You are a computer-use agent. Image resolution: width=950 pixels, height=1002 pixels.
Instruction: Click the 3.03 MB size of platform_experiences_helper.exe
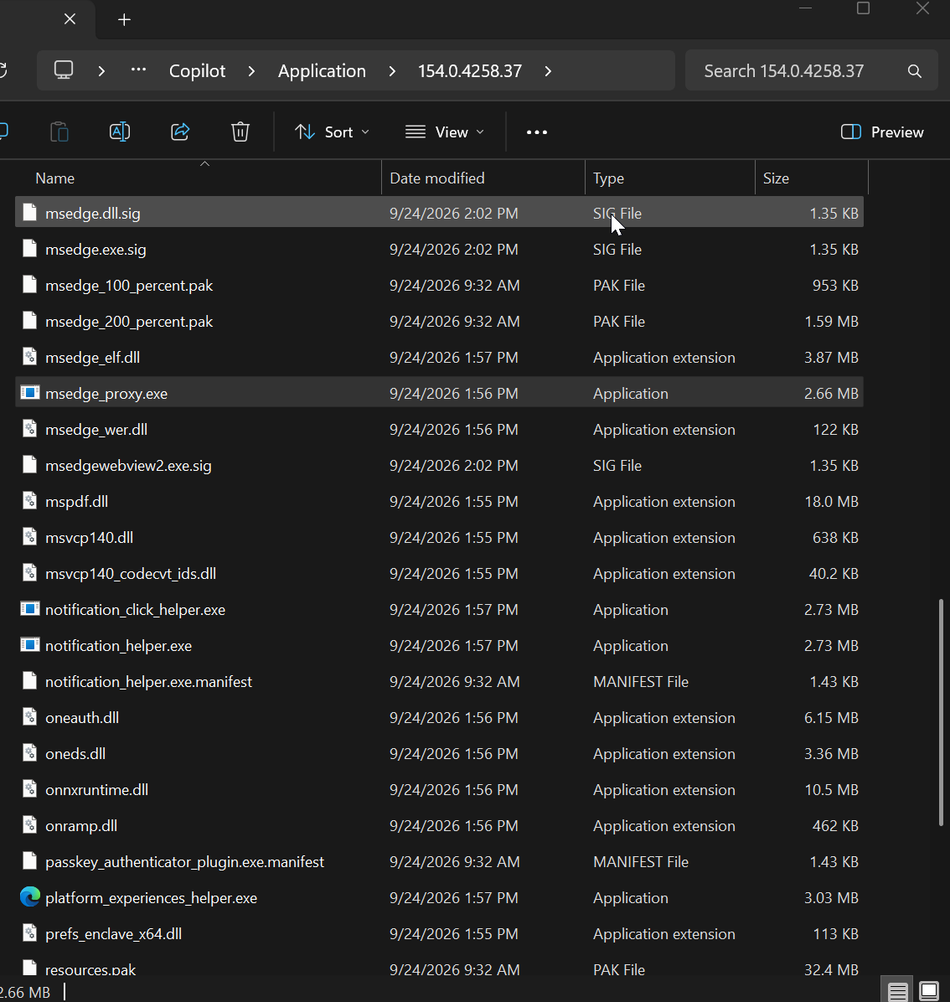[831, 898]
